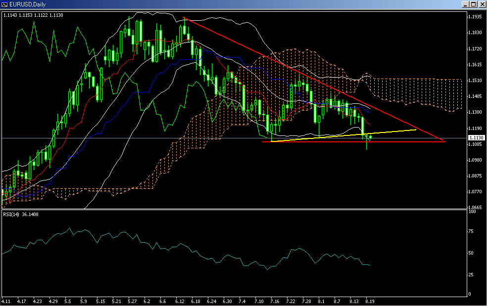Click the 8.19 date label
The image size is (487, 306).
370,302
